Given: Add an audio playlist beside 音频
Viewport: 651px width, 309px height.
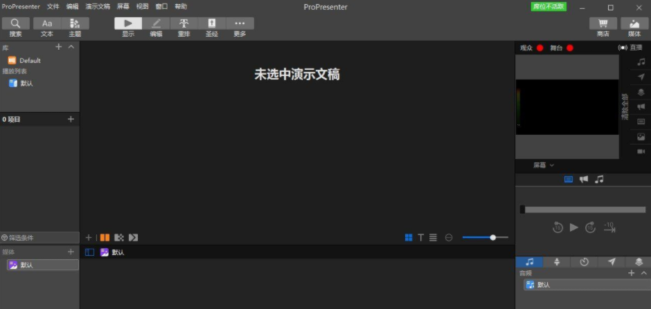Looking at the screenshot, I should 632,273.
